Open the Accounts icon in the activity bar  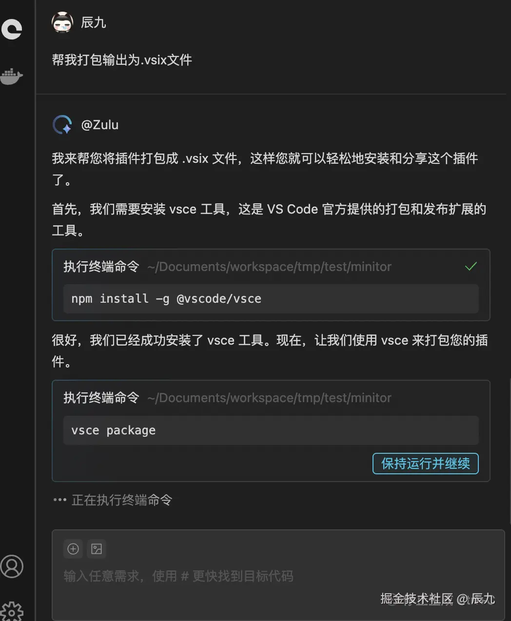click(x=12, y=566)
